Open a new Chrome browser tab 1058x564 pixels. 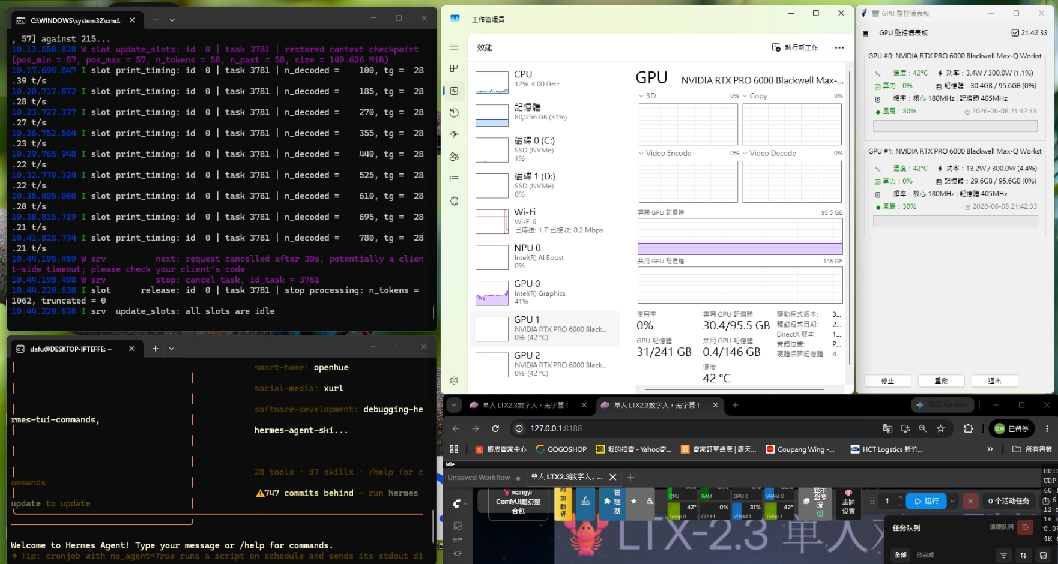pos(735,405)
